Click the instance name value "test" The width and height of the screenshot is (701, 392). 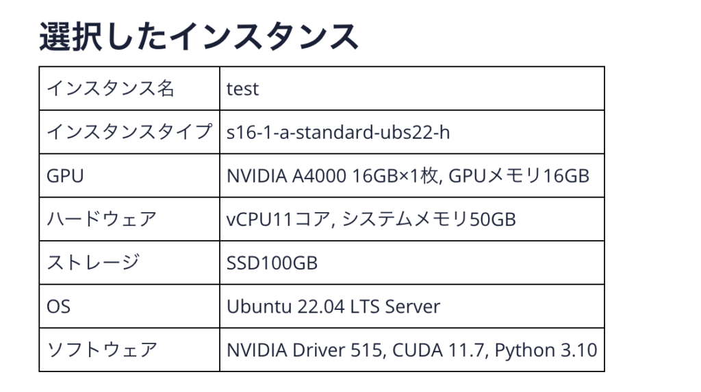(x=242, y=89)
